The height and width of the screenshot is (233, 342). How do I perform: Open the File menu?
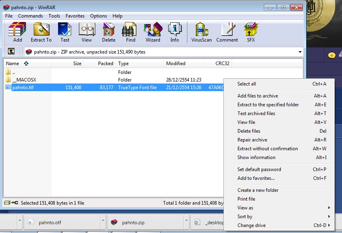click(x=9, y=16)
